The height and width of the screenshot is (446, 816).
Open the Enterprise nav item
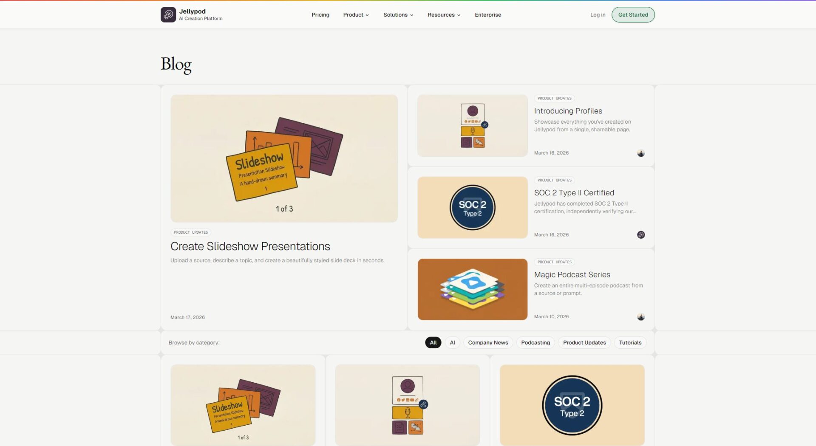(487, 15)
